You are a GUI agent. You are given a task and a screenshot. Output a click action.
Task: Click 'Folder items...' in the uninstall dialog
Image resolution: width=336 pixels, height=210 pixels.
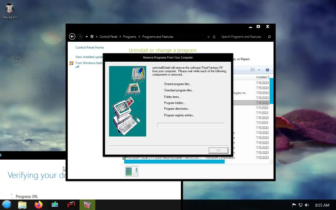172,97
